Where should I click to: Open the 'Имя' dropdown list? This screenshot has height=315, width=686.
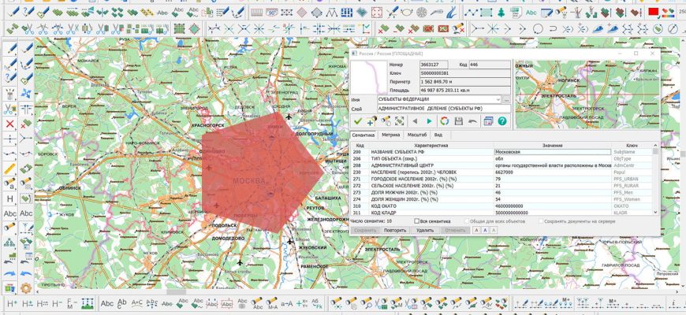[497, 100]
